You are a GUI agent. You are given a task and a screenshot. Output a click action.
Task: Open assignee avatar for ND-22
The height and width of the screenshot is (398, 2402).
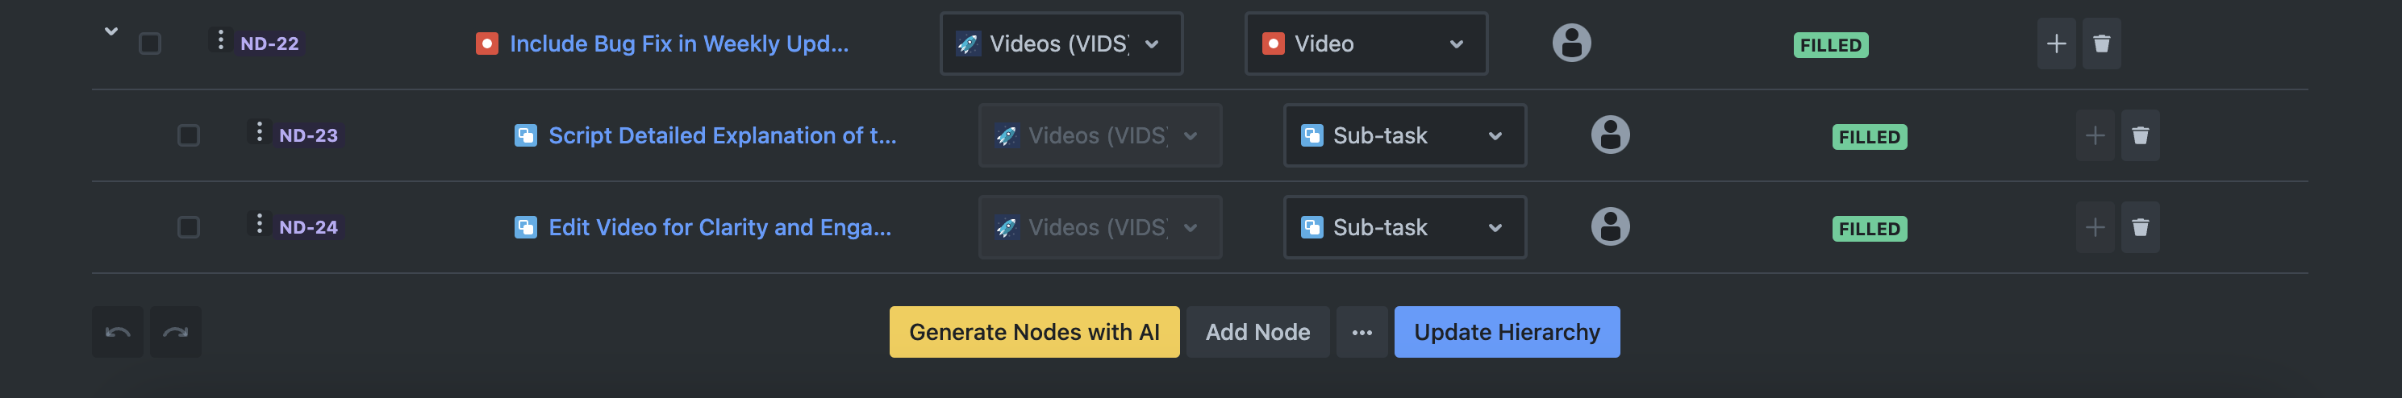point(1571,43)
